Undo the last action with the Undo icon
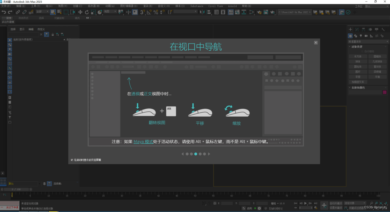Image resolution: width=390 pixels, height=212 pixels. click(x=4, y=12)
